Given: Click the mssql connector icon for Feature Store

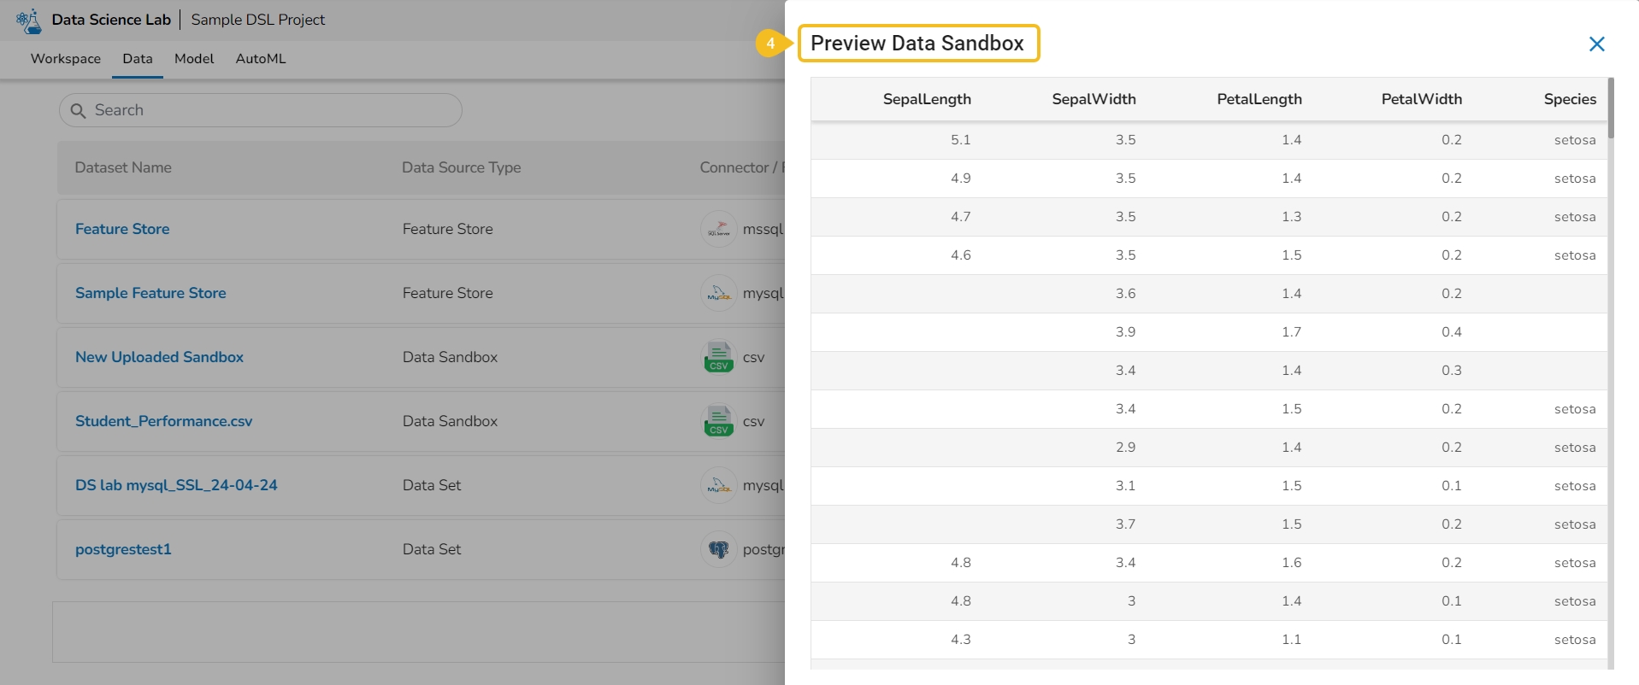Looking at the screenshot, I should pos(718,229).
